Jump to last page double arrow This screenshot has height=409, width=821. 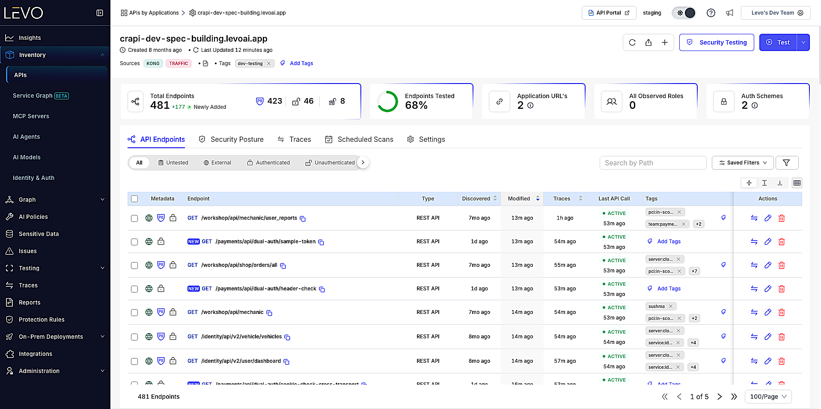pyautogui.click(x=734, y=397)
